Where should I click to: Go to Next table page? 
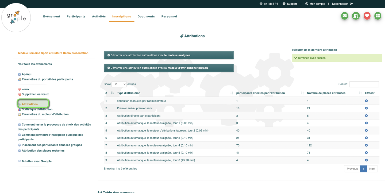coord(372,169)
